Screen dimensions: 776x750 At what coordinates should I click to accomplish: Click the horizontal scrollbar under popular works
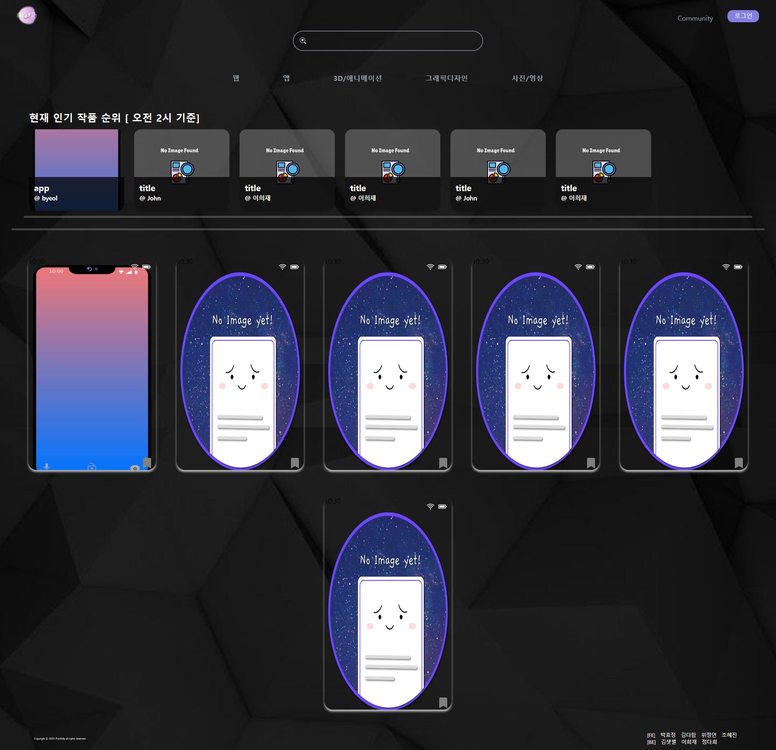click(388, 217)
